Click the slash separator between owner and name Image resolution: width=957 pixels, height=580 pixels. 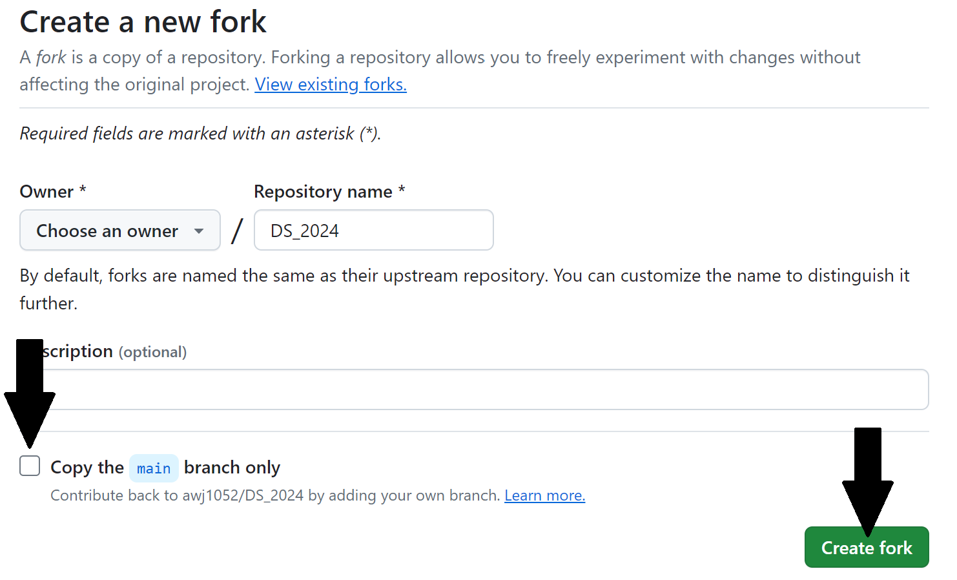pyautogui.click(x=237, y=231)
